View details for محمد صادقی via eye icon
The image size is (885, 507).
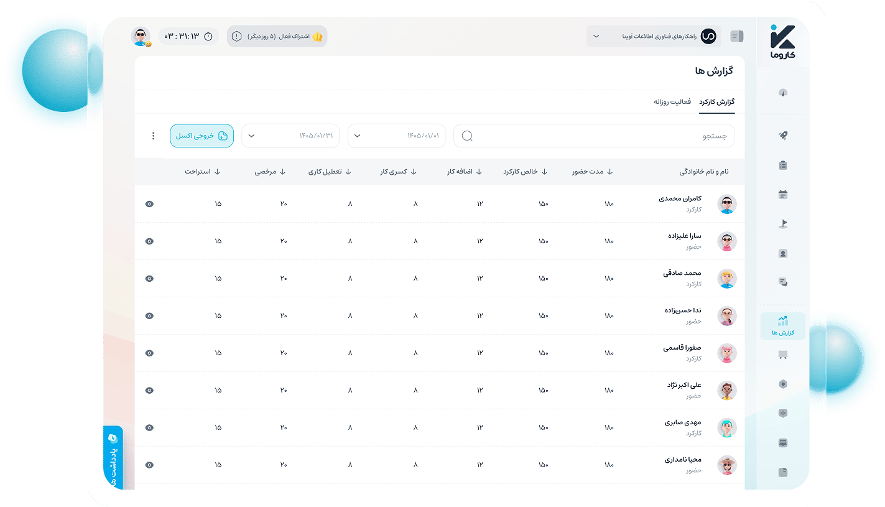coord(149,279)
